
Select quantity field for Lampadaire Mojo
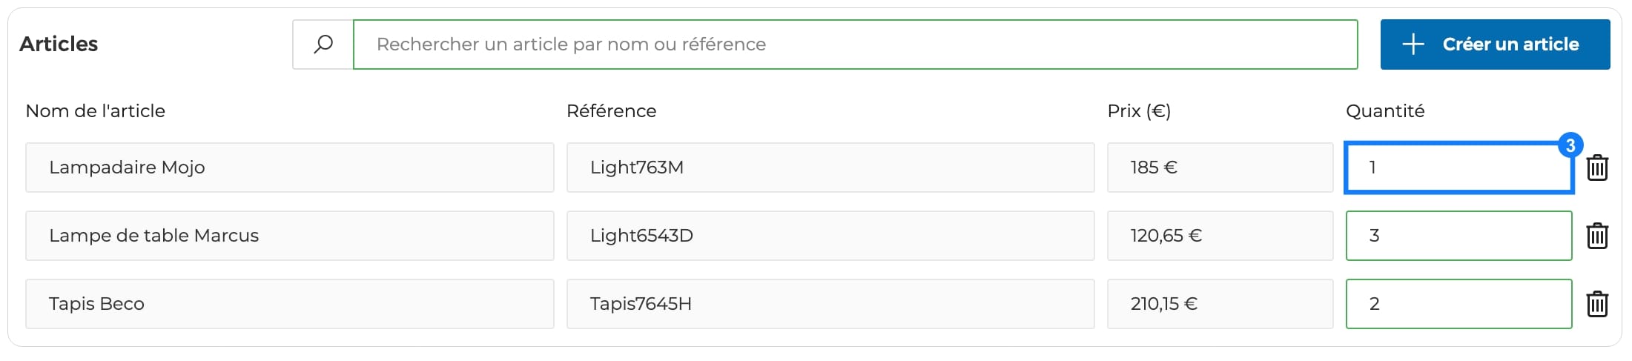[1459, 168]
